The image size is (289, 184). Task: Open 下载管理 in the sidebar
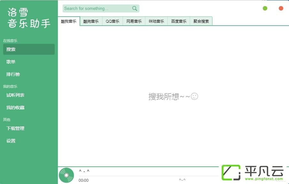[29, 128]
